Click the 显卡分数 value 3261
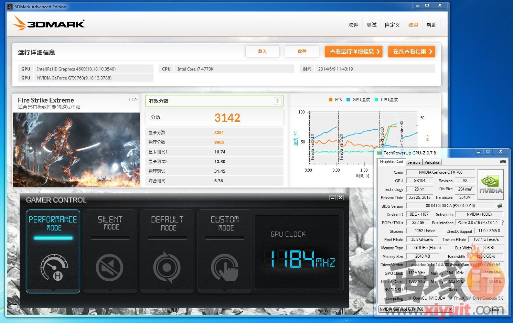Viewport: 513px width, 323px height. point(219,132)
